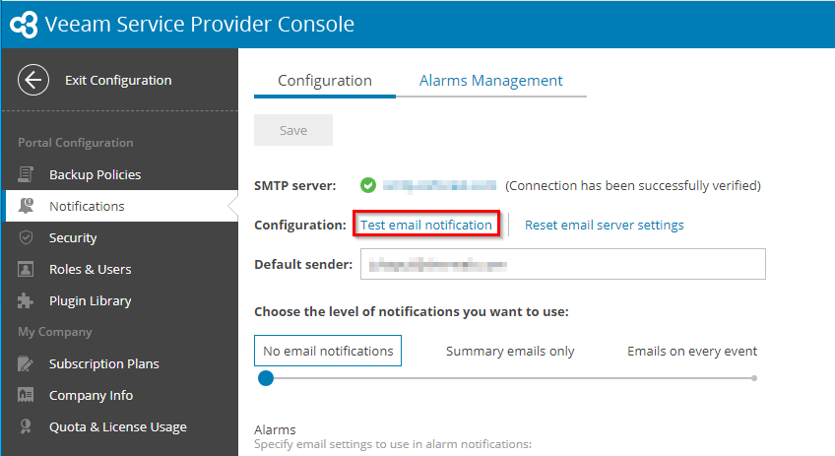This screenshot has width=835, height=456.
Task: Click the green SMTP verified checkmark icon
Action: point(368,185)
